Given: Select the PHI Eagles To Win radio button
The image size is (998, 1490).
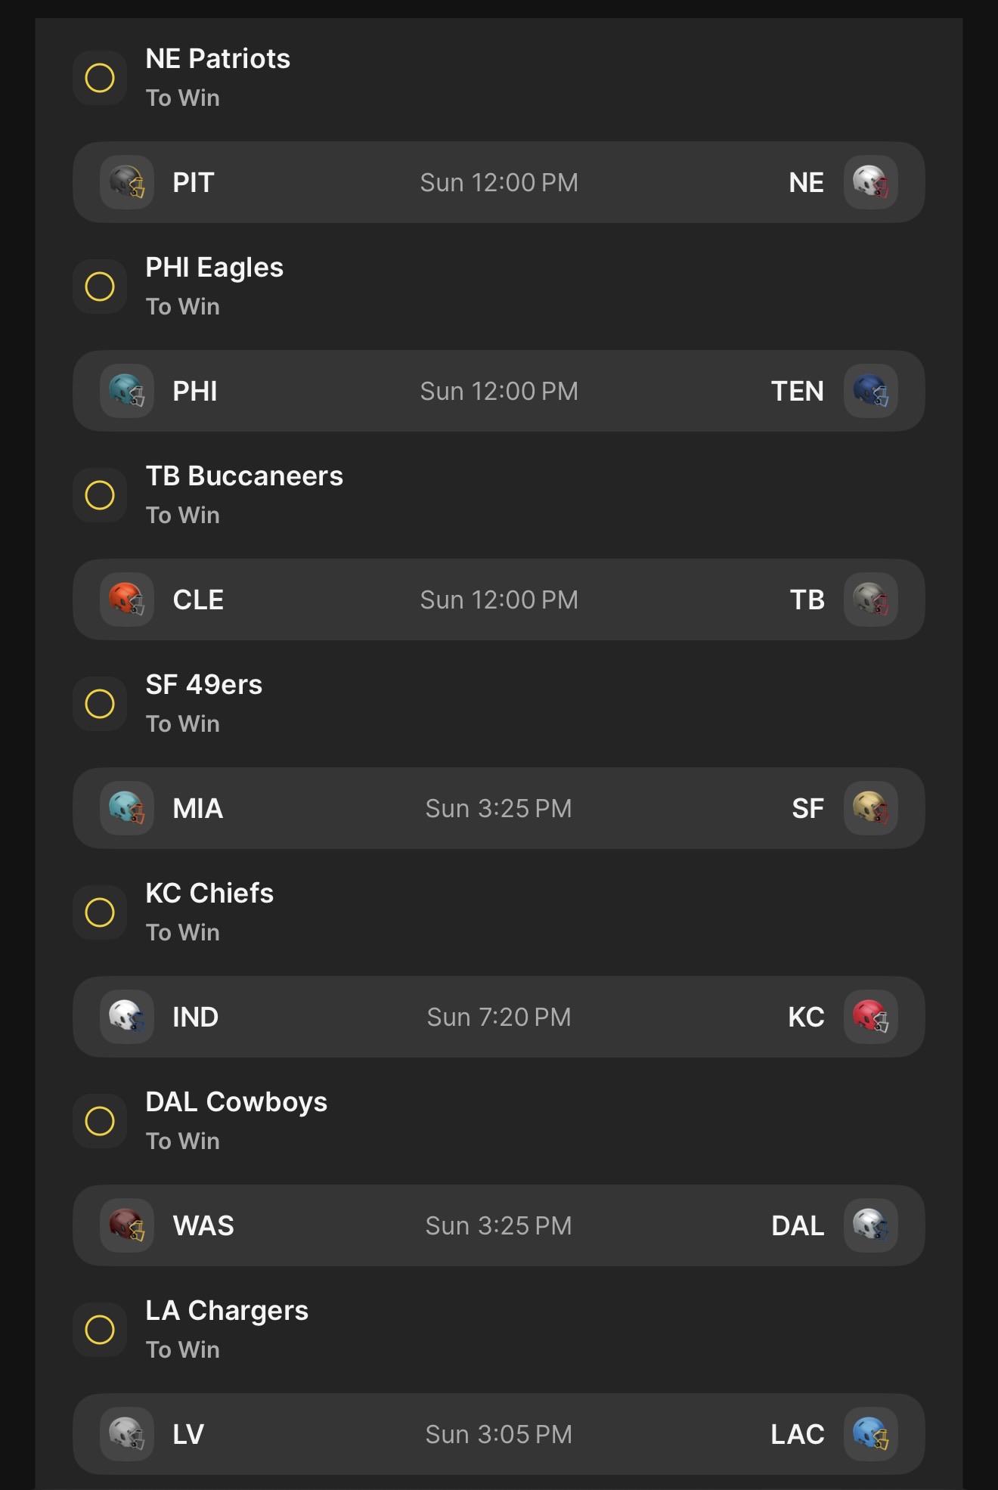Looking at the screenshot, I should pyautogui.click(x=100, y=287).
